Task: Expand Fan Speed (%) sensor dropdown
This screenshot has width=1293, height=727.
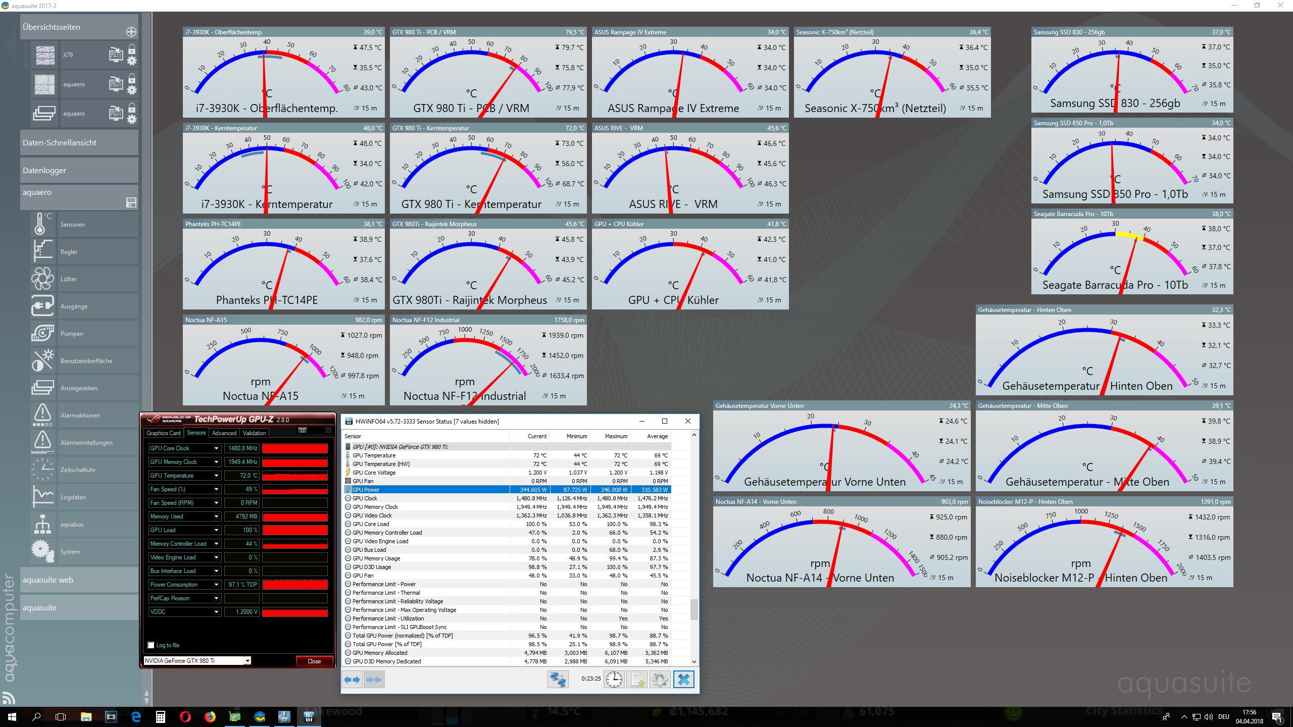Action: point(216,489)
